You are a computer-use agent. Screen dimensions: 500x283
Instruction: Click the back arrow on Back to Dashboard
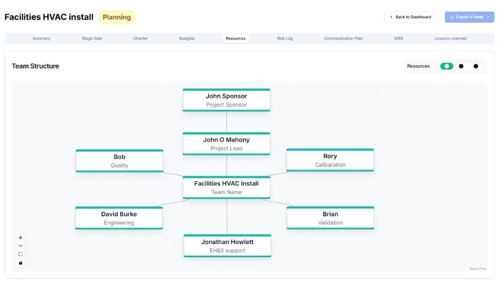coord(391,17)
